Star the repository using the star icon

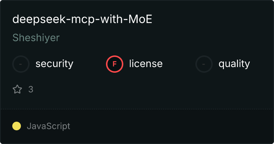point(17,89)
